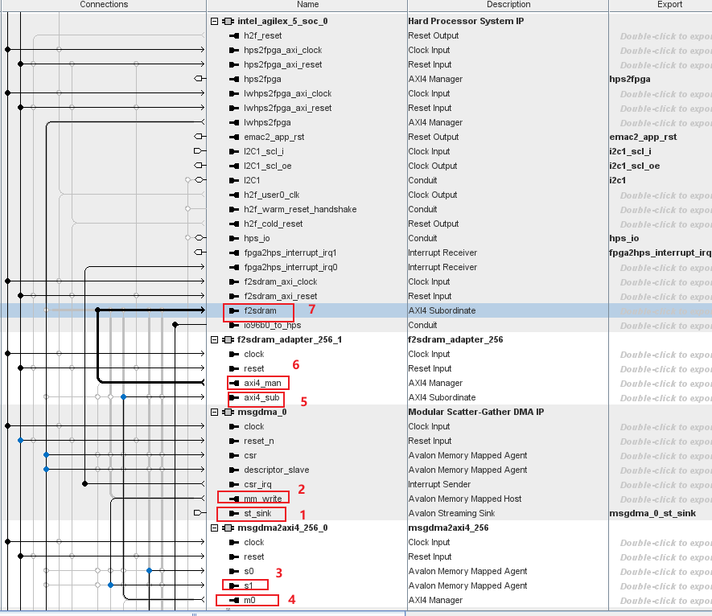This screenshot has height=616, width=712.
Task: Collapse the msgdma_0 component
Action: 214,413
